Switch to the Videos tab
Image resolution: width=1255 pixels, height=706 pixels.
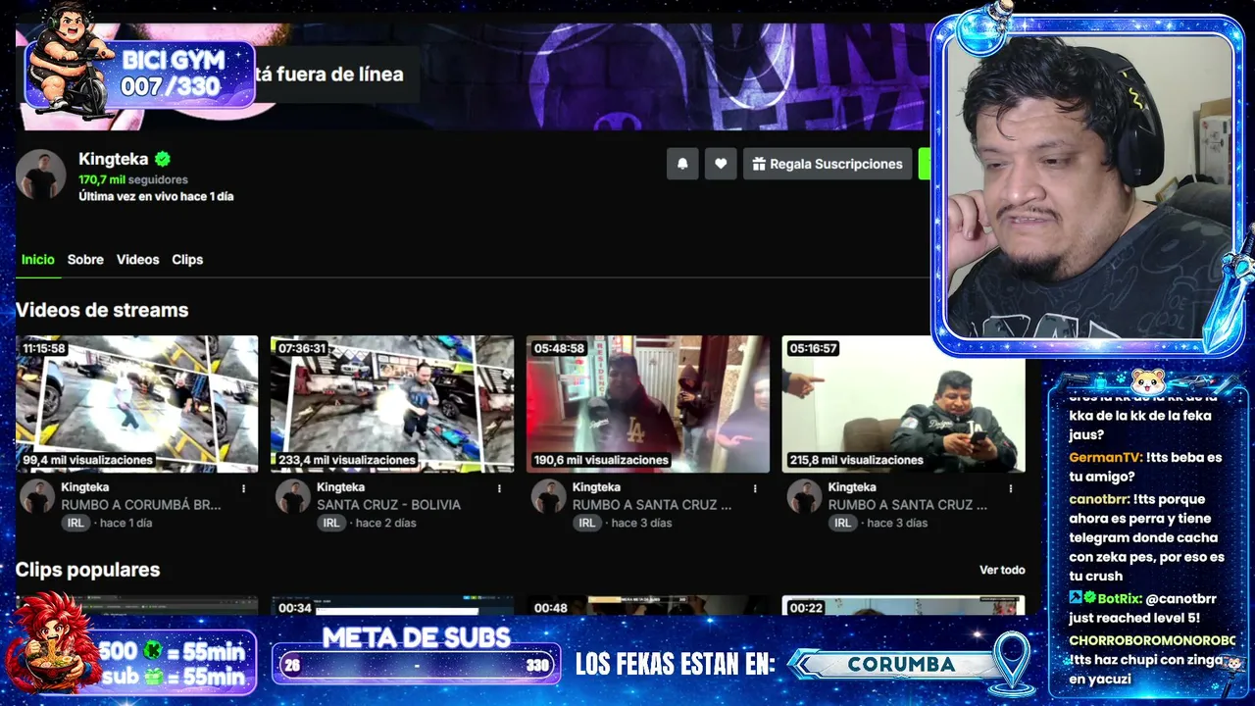(x=137, y=260)
